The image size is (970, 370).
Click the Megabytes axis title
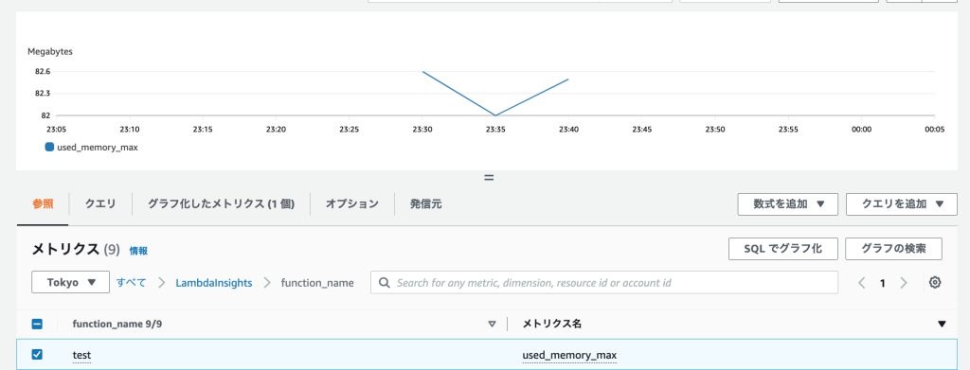(x=50, y=52)
